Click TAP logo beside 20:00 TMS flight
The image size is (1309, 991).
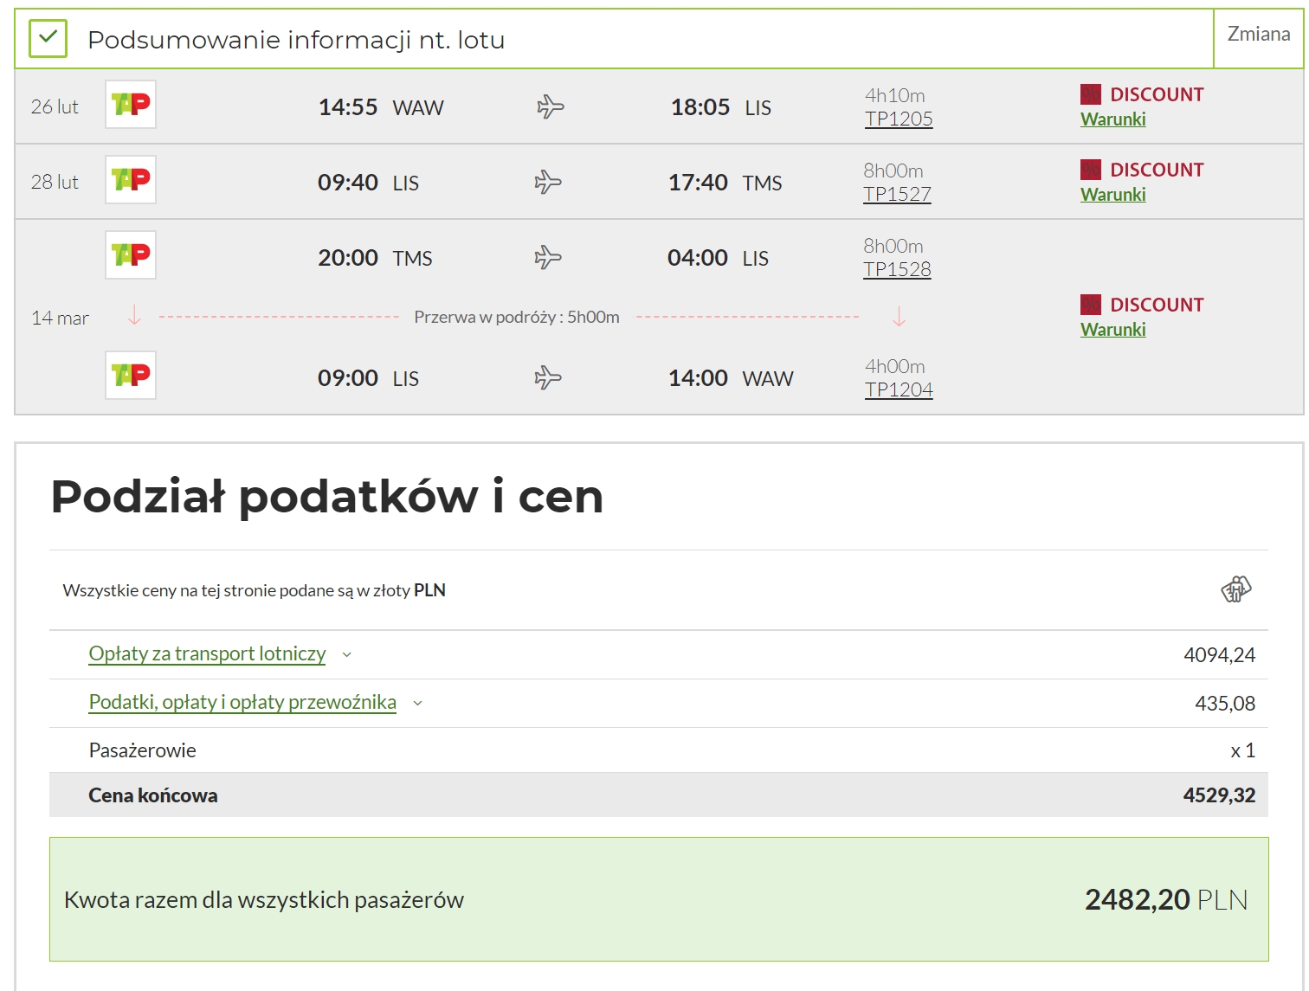click(x=131, y=255)
